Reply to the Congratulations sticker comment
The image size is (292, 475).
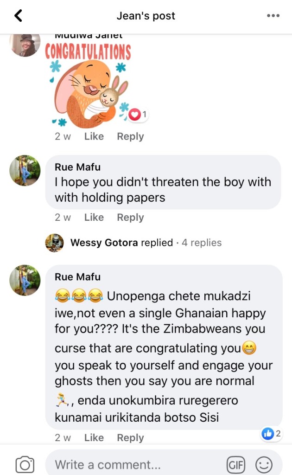pos(130,136)
